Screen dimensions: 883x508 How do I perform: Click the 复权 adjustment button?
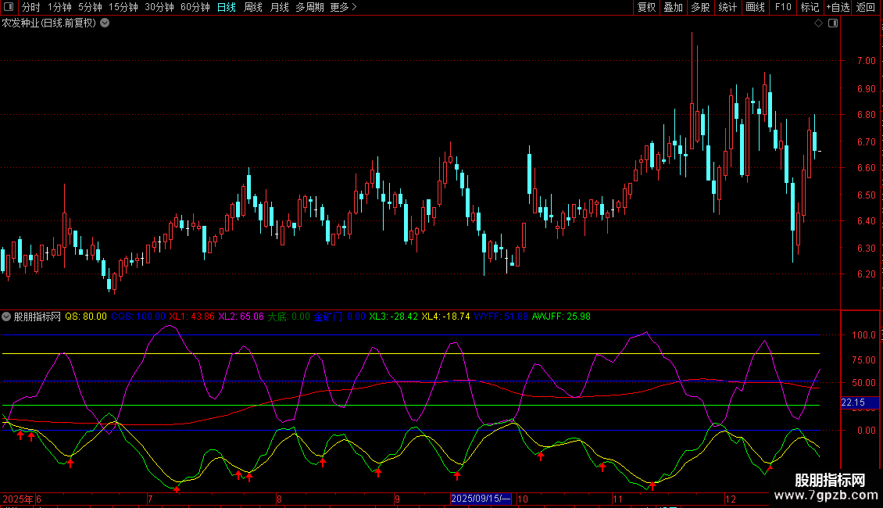tap(647, 7)
